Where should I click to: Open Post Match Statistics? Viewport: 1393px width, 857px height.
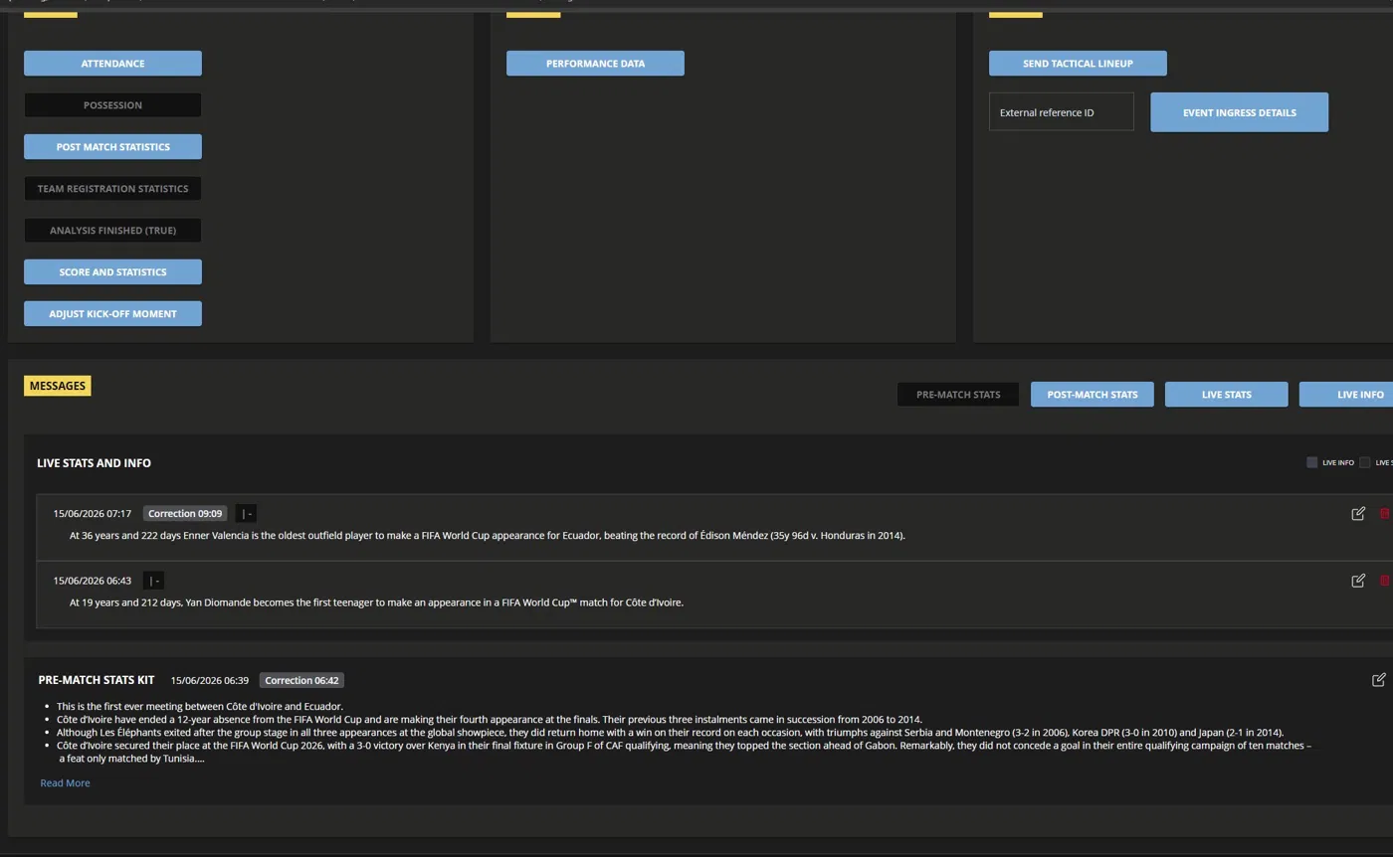click(112, 147)
